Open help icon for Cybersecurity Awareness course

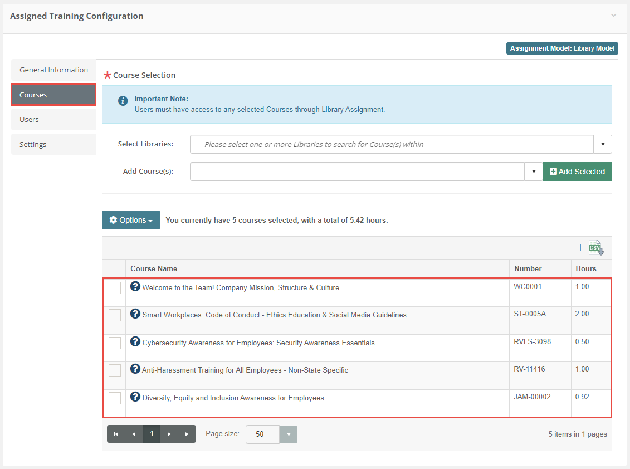(x=135, y=341)
